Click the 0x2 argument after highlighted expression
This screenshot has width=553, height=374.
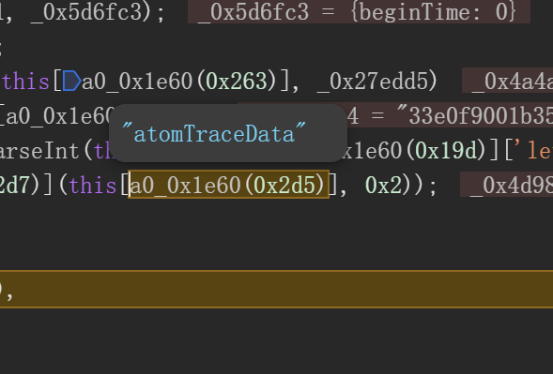click(383, 185)
